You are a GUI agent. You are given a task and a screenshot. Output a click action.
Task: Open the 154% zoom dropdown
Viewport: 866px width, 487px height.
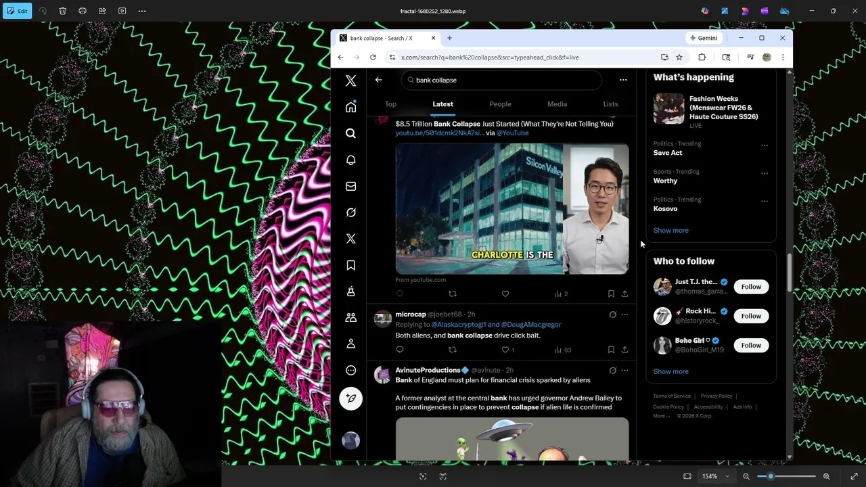coord(716,476)
